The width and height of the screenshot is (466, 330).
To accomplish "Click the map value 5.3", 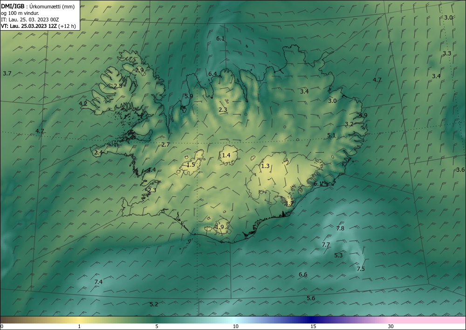I will pyautogui.click(x=338, y=255).
